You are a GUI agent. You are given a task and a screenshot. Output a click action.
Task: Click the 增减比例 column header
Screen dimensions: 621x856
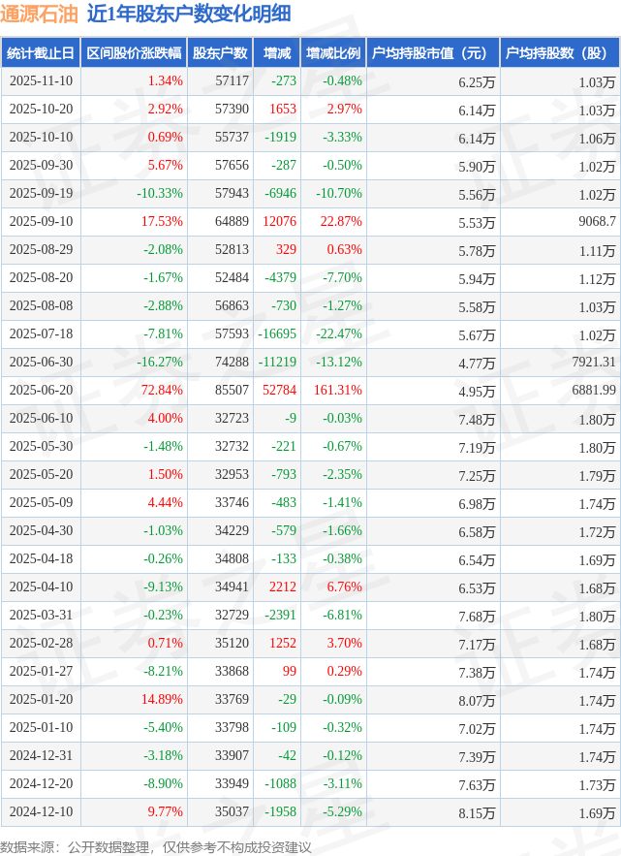click(332, 53)
